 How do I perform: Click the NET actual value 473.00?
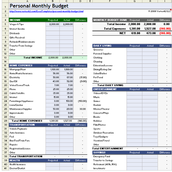pos(151,33)
